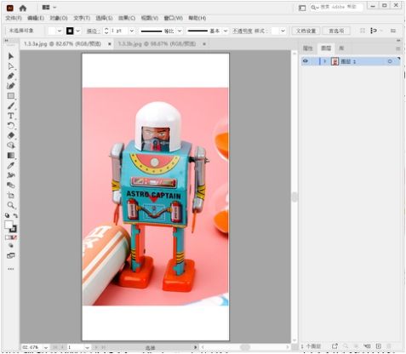Image resolution: width=406 pixels, height=354 pixels.
Task: Select the Direct Selection (white arrow) tool
Action: (x=11, y=66)
